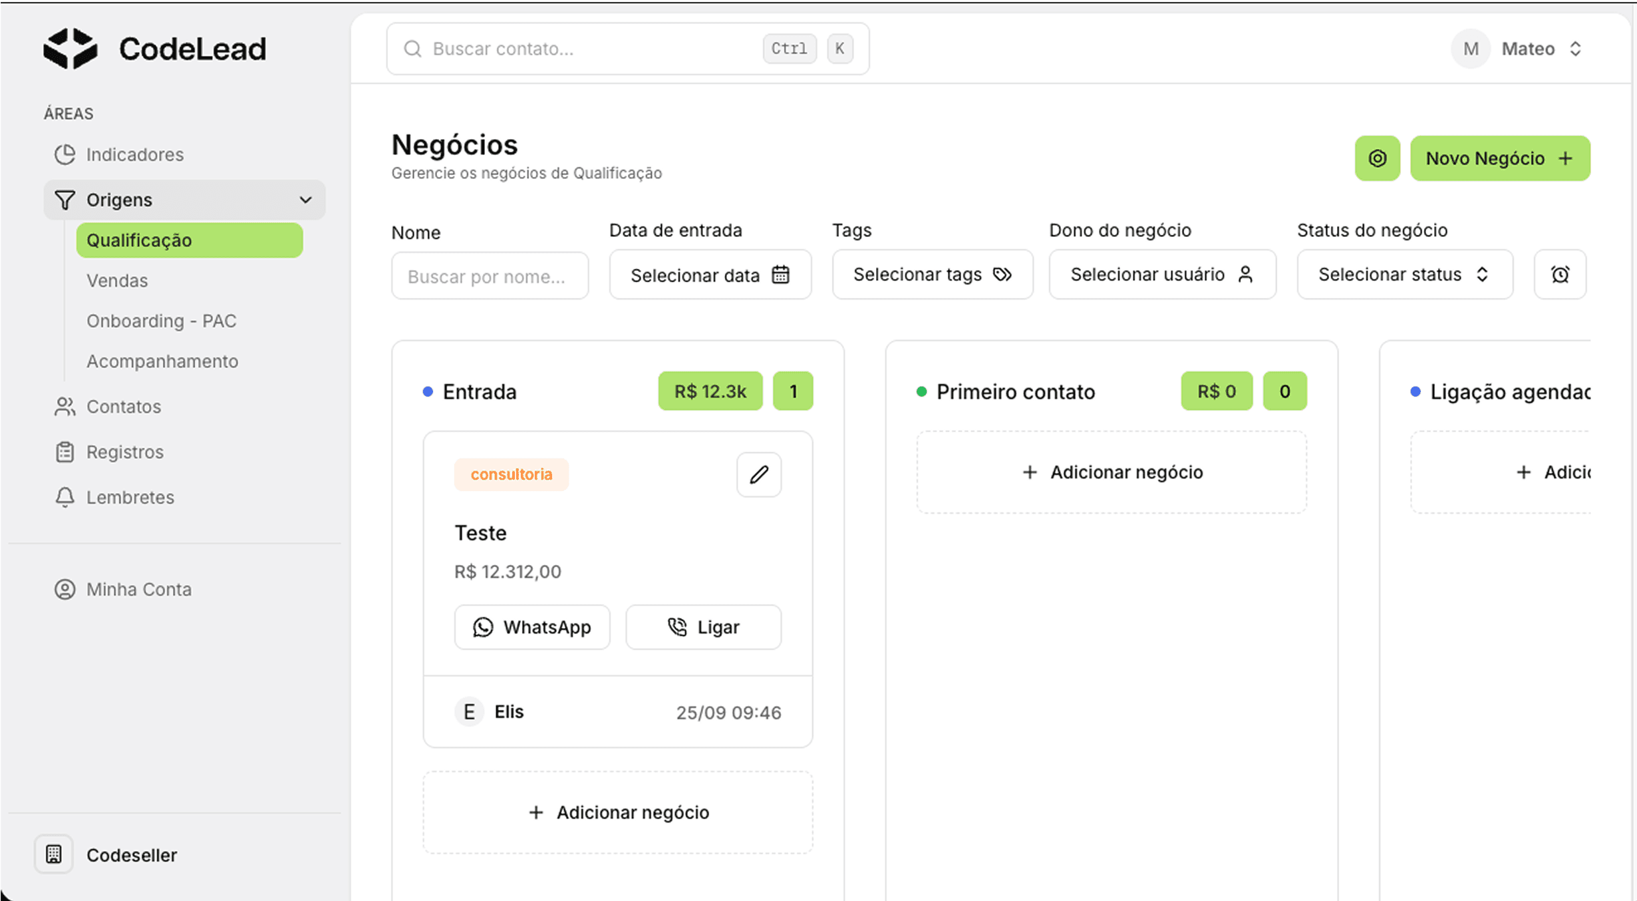Go to Vendas origin

117,281
